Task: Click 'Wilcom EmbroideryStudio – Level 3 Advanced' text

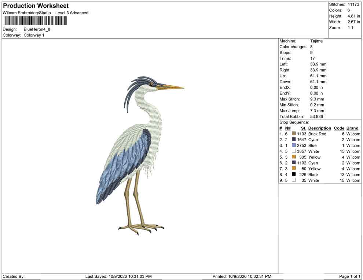Action: click(45, 13)
